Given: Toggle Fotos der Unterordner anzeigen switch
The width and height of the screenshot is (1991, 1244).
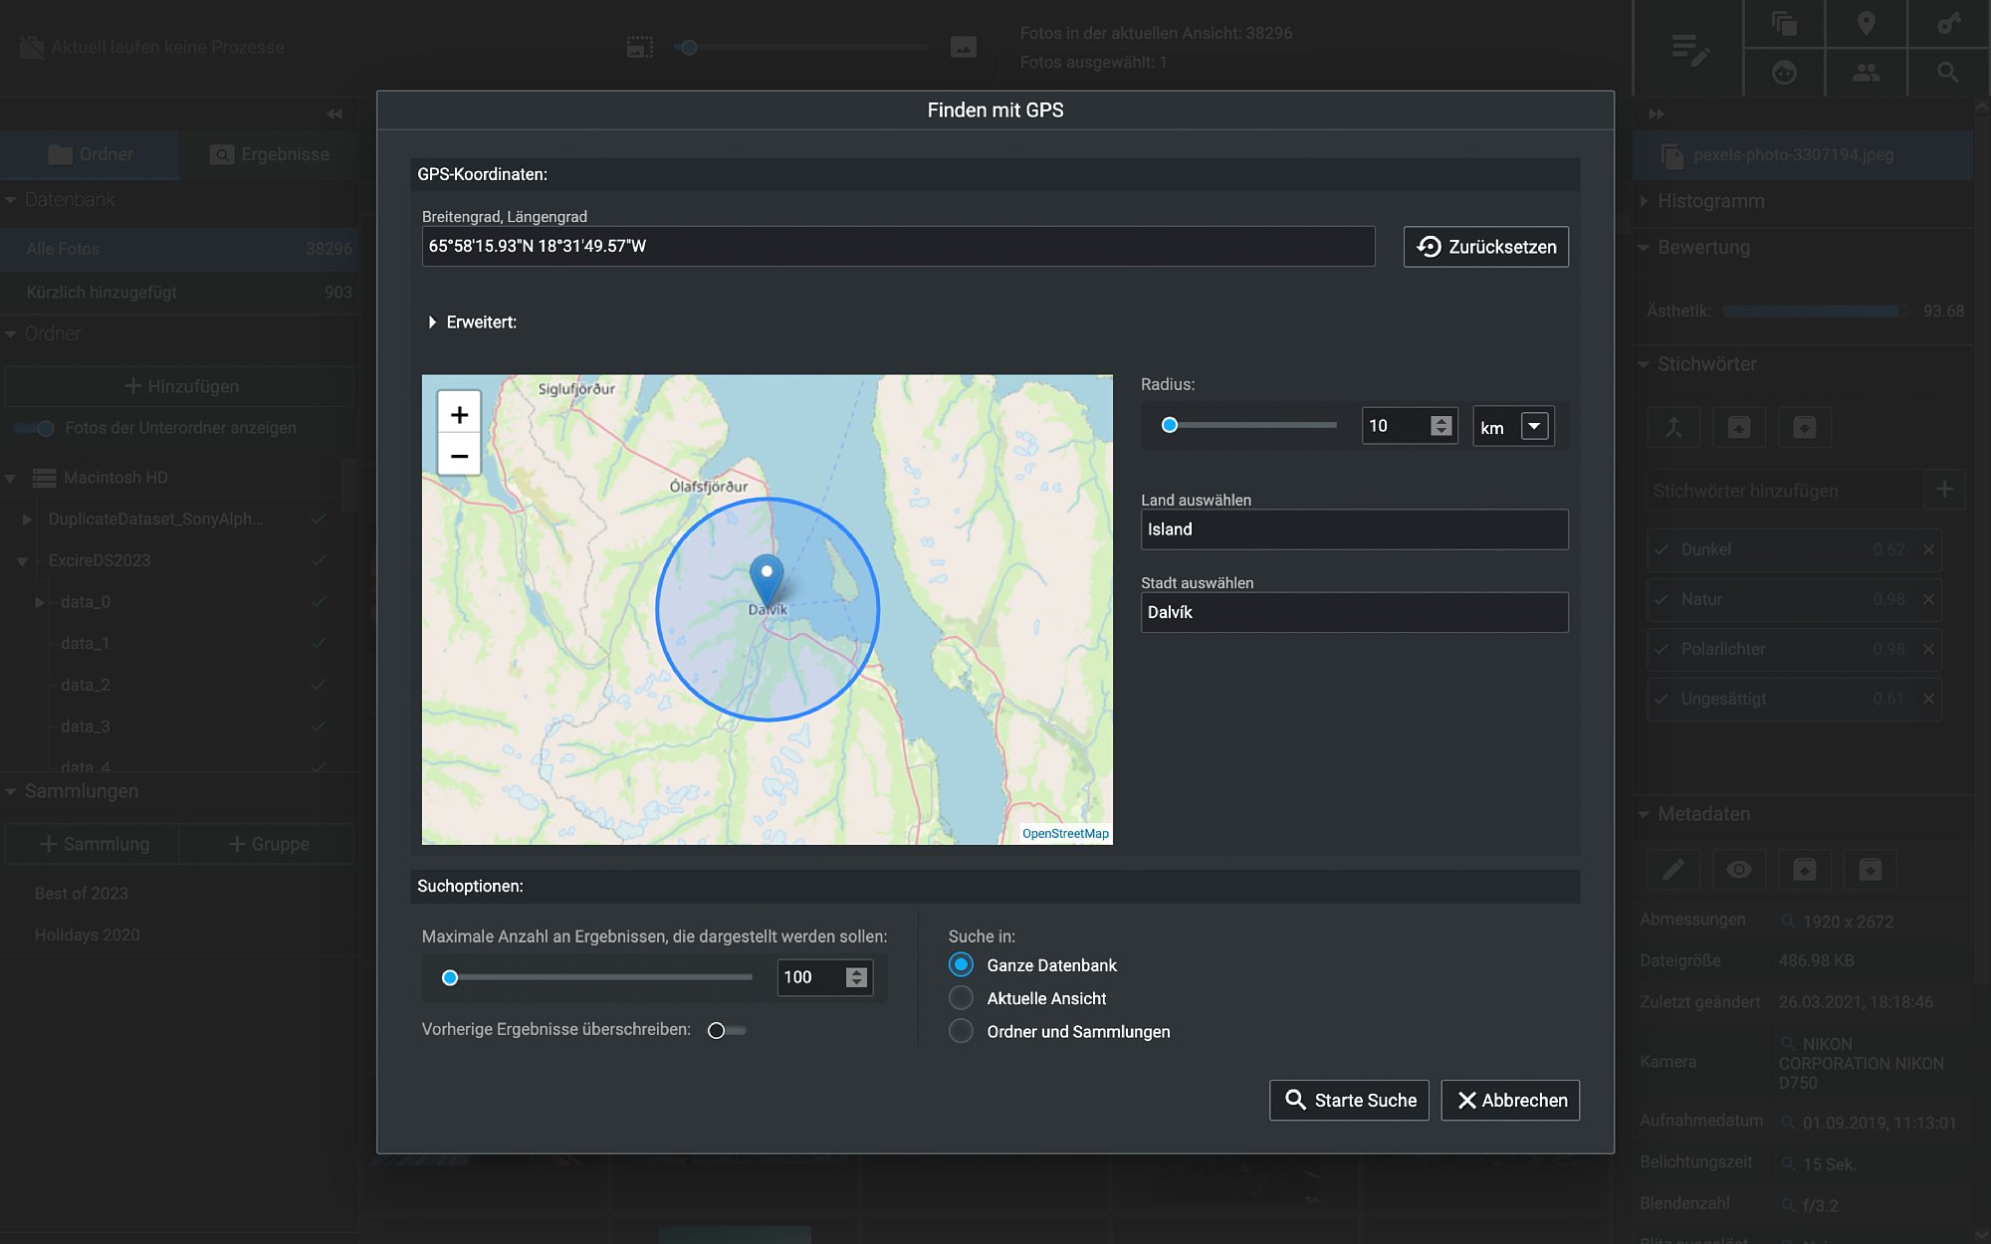Looking at the screenshot, I should [34, 428].
